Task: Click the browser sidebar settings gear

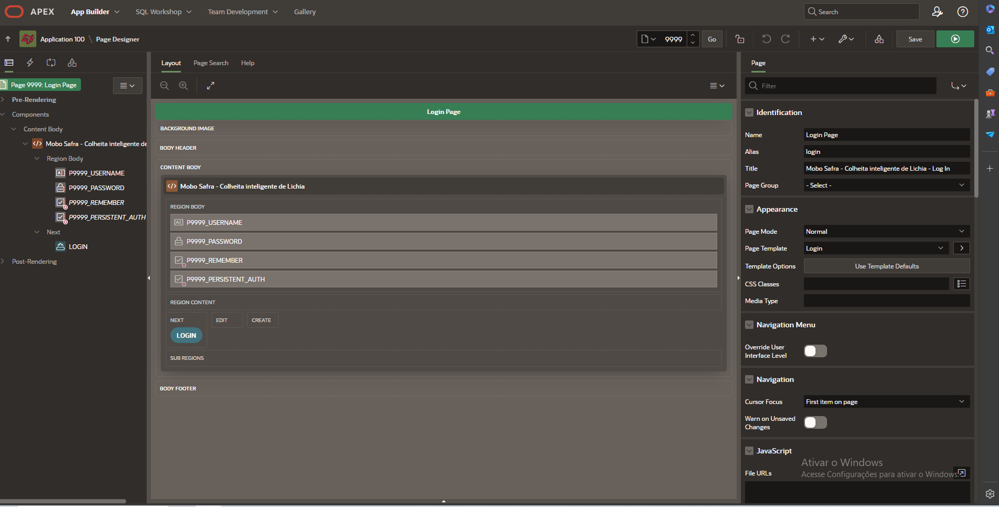Action: pos(990,494)
